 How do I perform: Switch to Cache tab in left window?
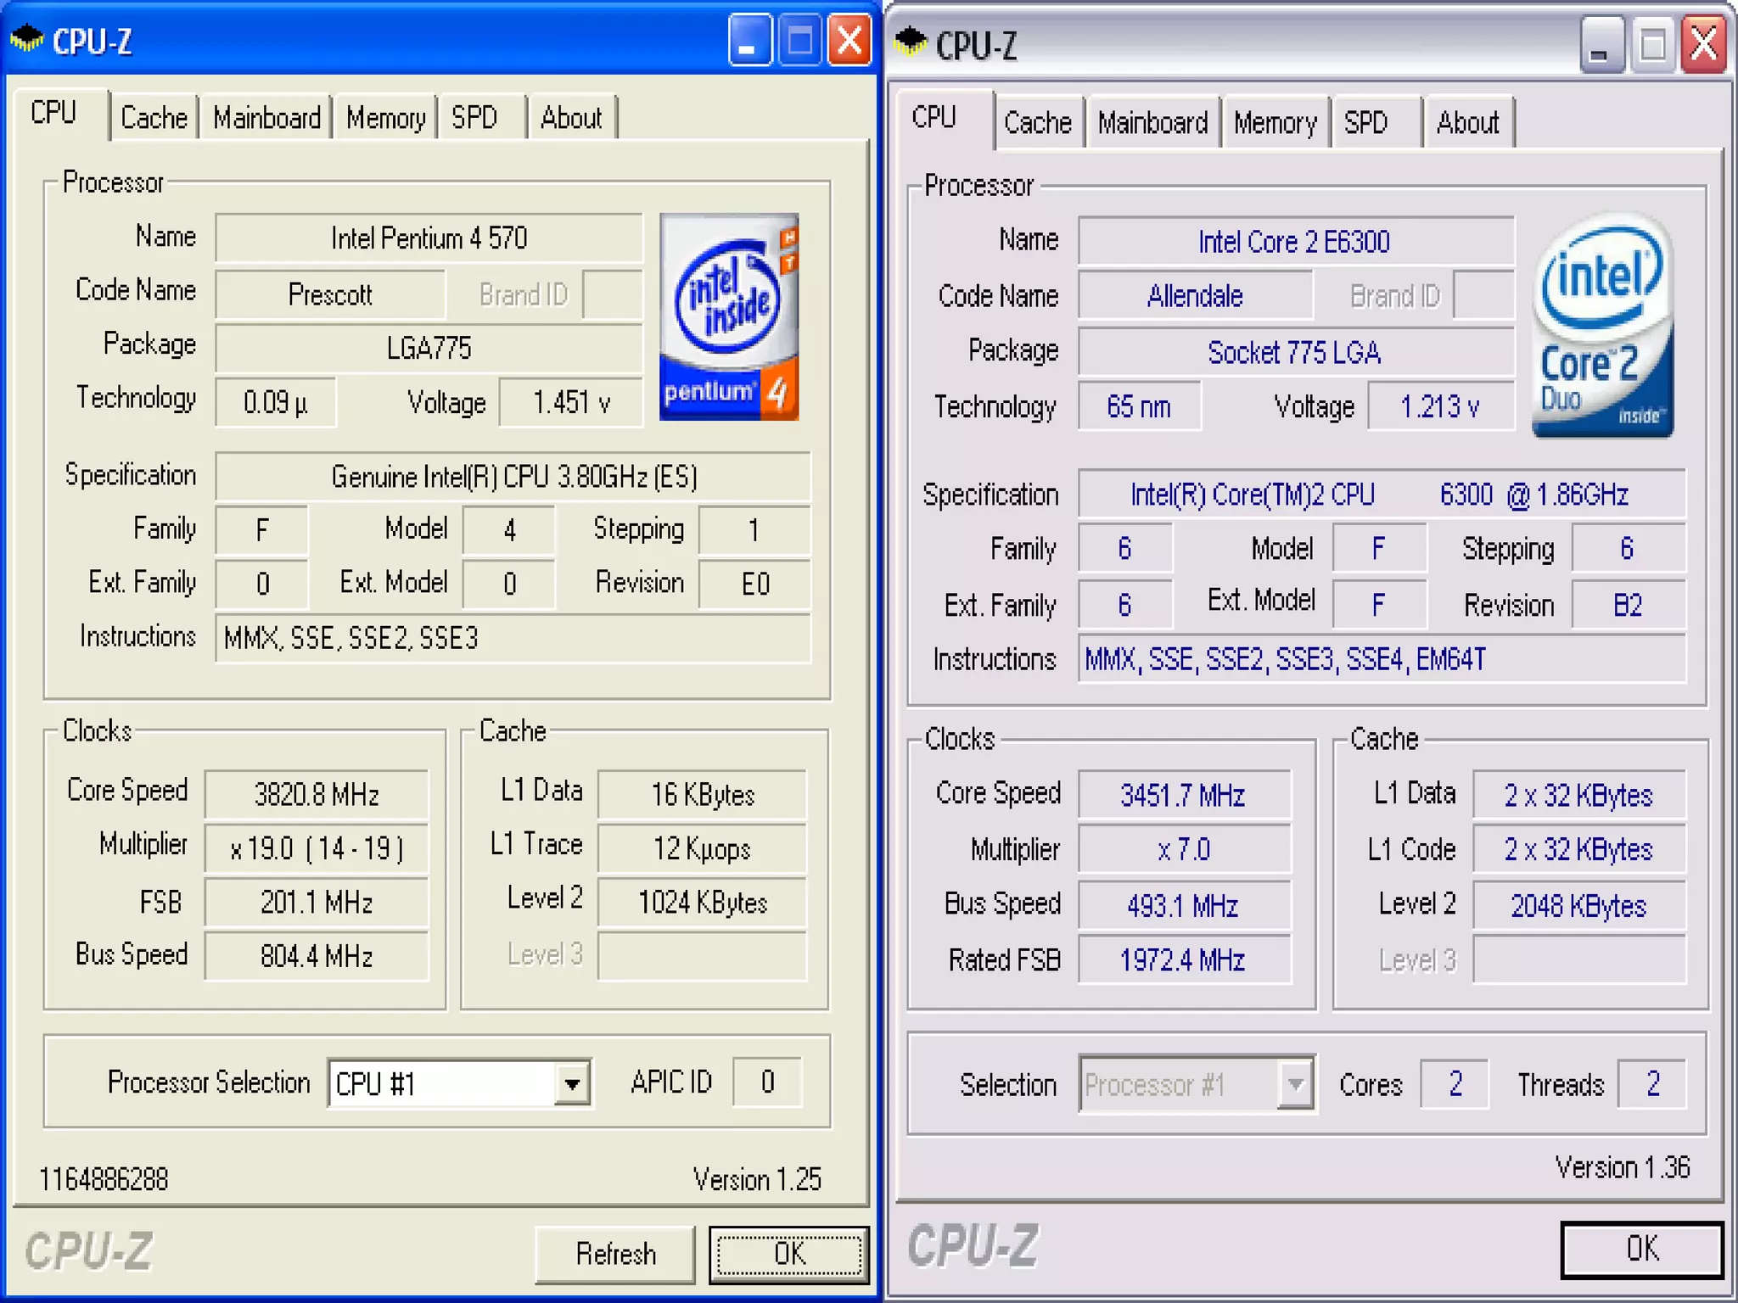(x=154, y=118)
